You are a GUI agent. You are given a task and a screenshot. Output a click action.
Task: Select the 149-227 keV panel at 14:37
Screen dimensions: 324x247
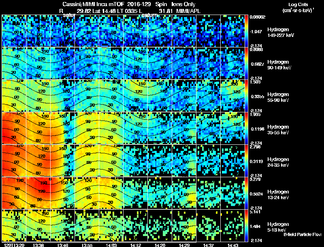(208, 30)
